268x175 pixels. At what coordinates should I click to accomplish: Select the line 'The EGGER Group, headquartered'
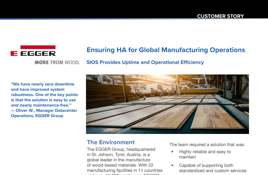click(121, 149)
